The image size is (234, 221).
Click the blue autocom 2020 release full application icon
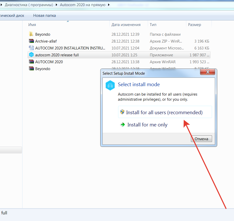[31, 55]
